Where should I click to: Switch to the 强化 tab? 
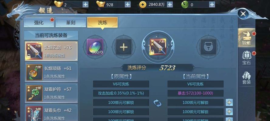point(39,22)
